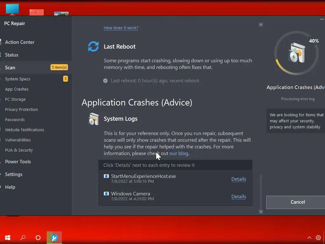The width and height of the screenshot is (325, 244).
Task: Open This PC desktop icon
Action: point(12,10)
